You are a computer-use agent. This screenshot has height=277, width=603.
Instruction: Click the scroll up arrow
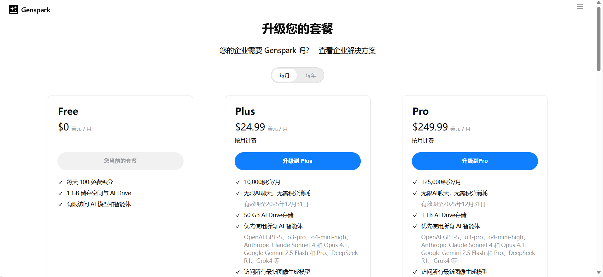[599, 3]
